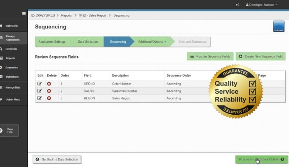
Task: Click Ascending in the REGON row
Action: (174, 98)
